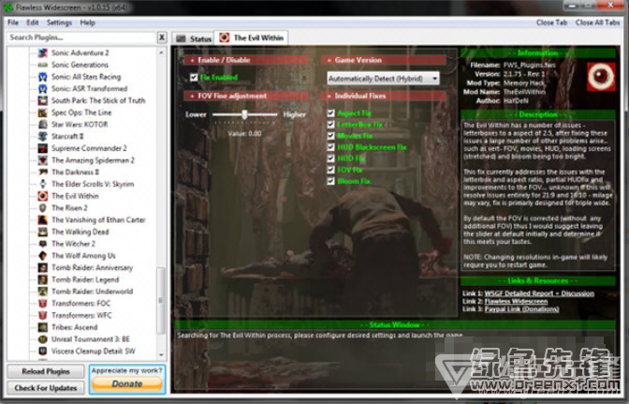Pick the Sonic: ASR Transformed icon
Viewport: 629px width, 404px height.
coord(43,88)
